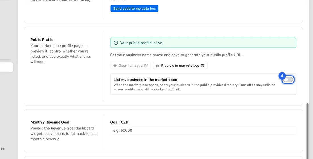The width and height of the screenshot is (313, 159).
Task: Click Preview in marketplace button
Action: coord(180,66)
